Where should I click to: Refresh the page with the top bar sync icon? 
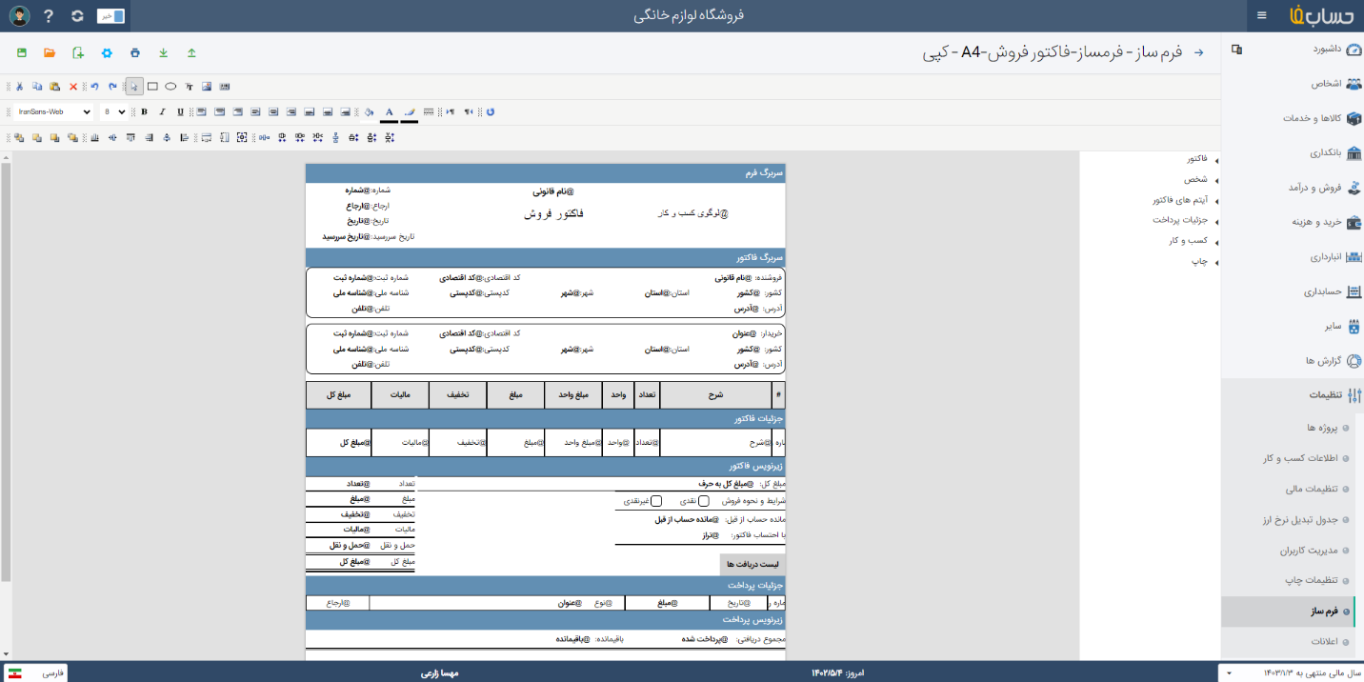(78, 16)
